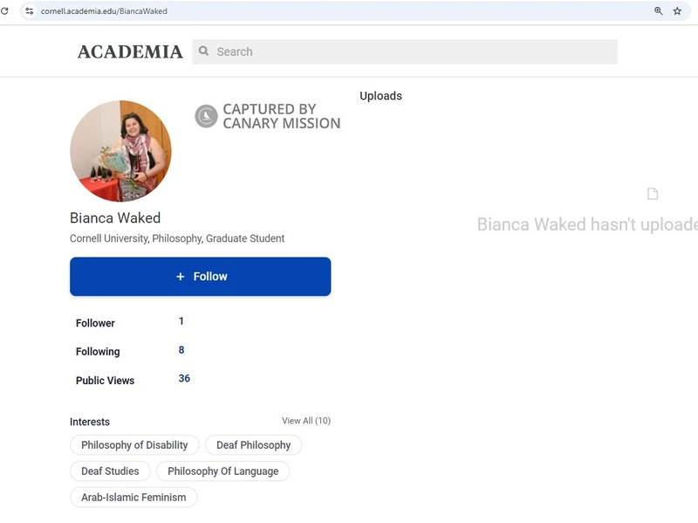
Task: Click the Canary Mission bird logo
Action: pyautogui.click(x=206, y=116)
